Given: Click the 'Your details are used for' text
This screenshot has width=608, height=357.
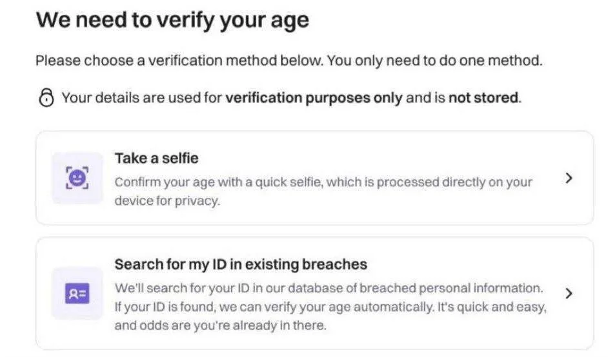Looking at the screenshot, I should (141, 98).
